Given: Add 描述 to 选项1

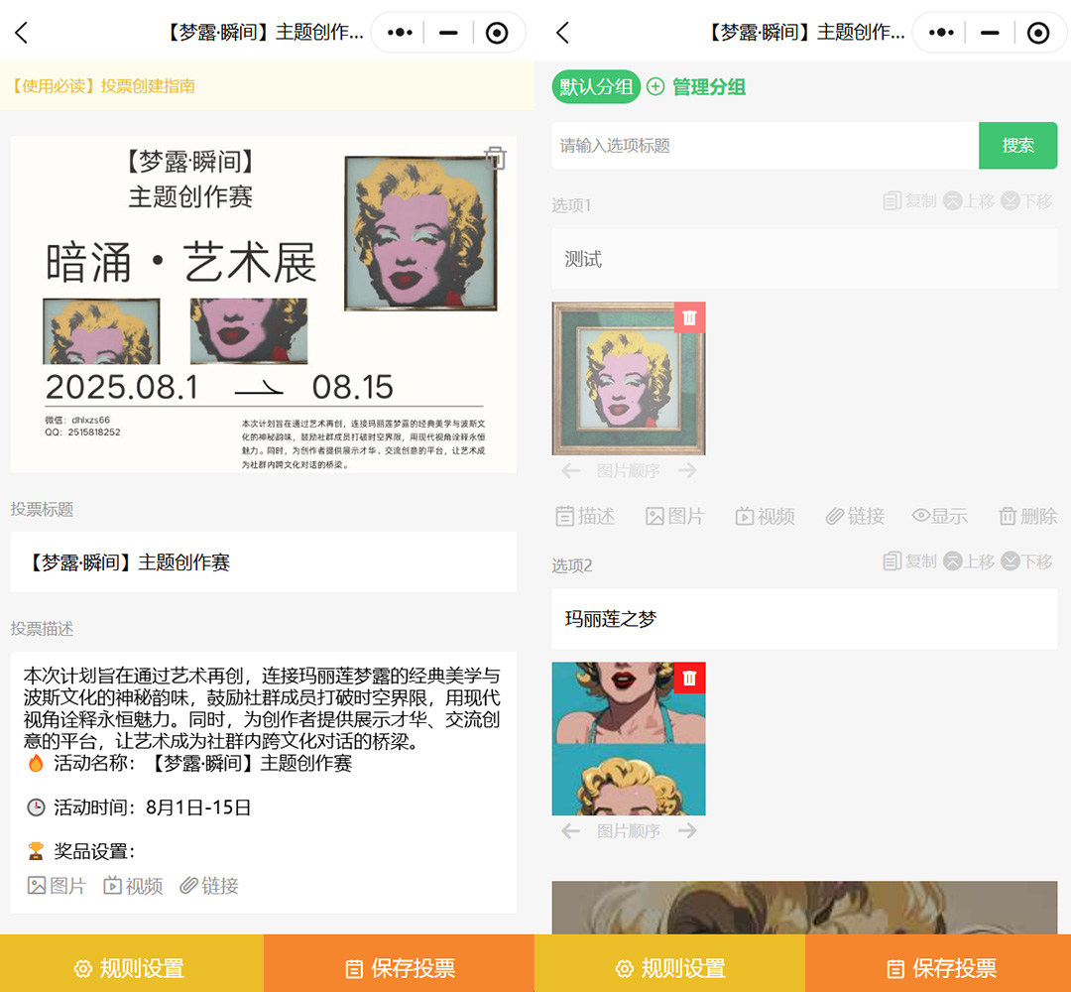Looking at the screenshot, I should tap(585, 516).
